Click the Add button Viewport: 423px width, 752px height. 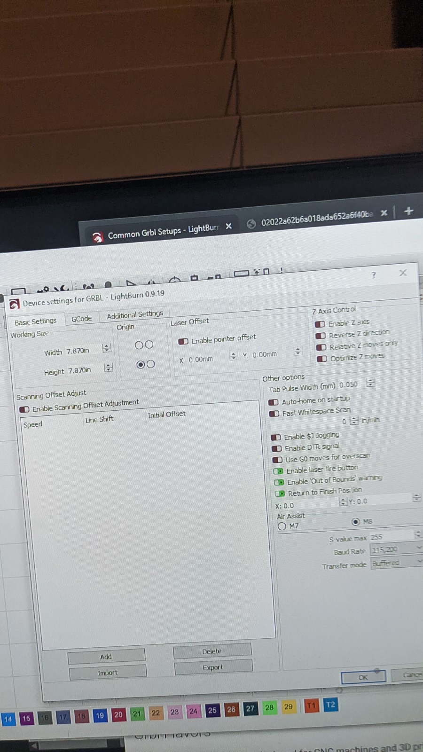[106, 657]
